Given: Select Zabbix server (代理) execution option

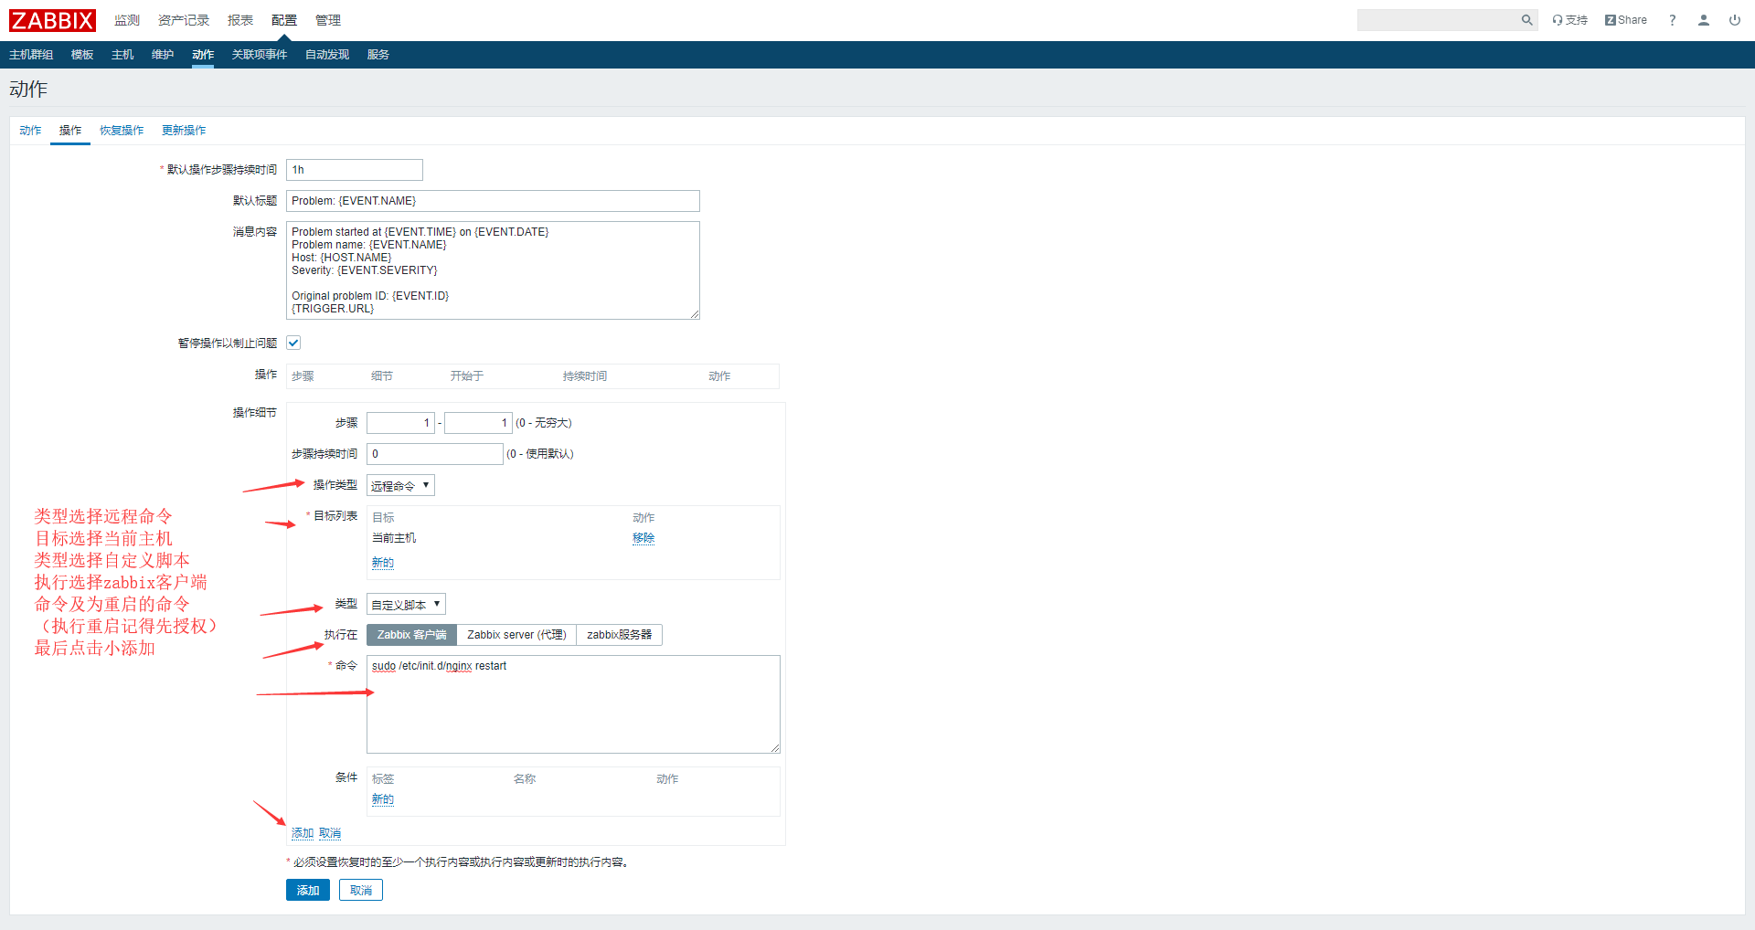Looking at the screenshot, I should click(x=516, y=635).
